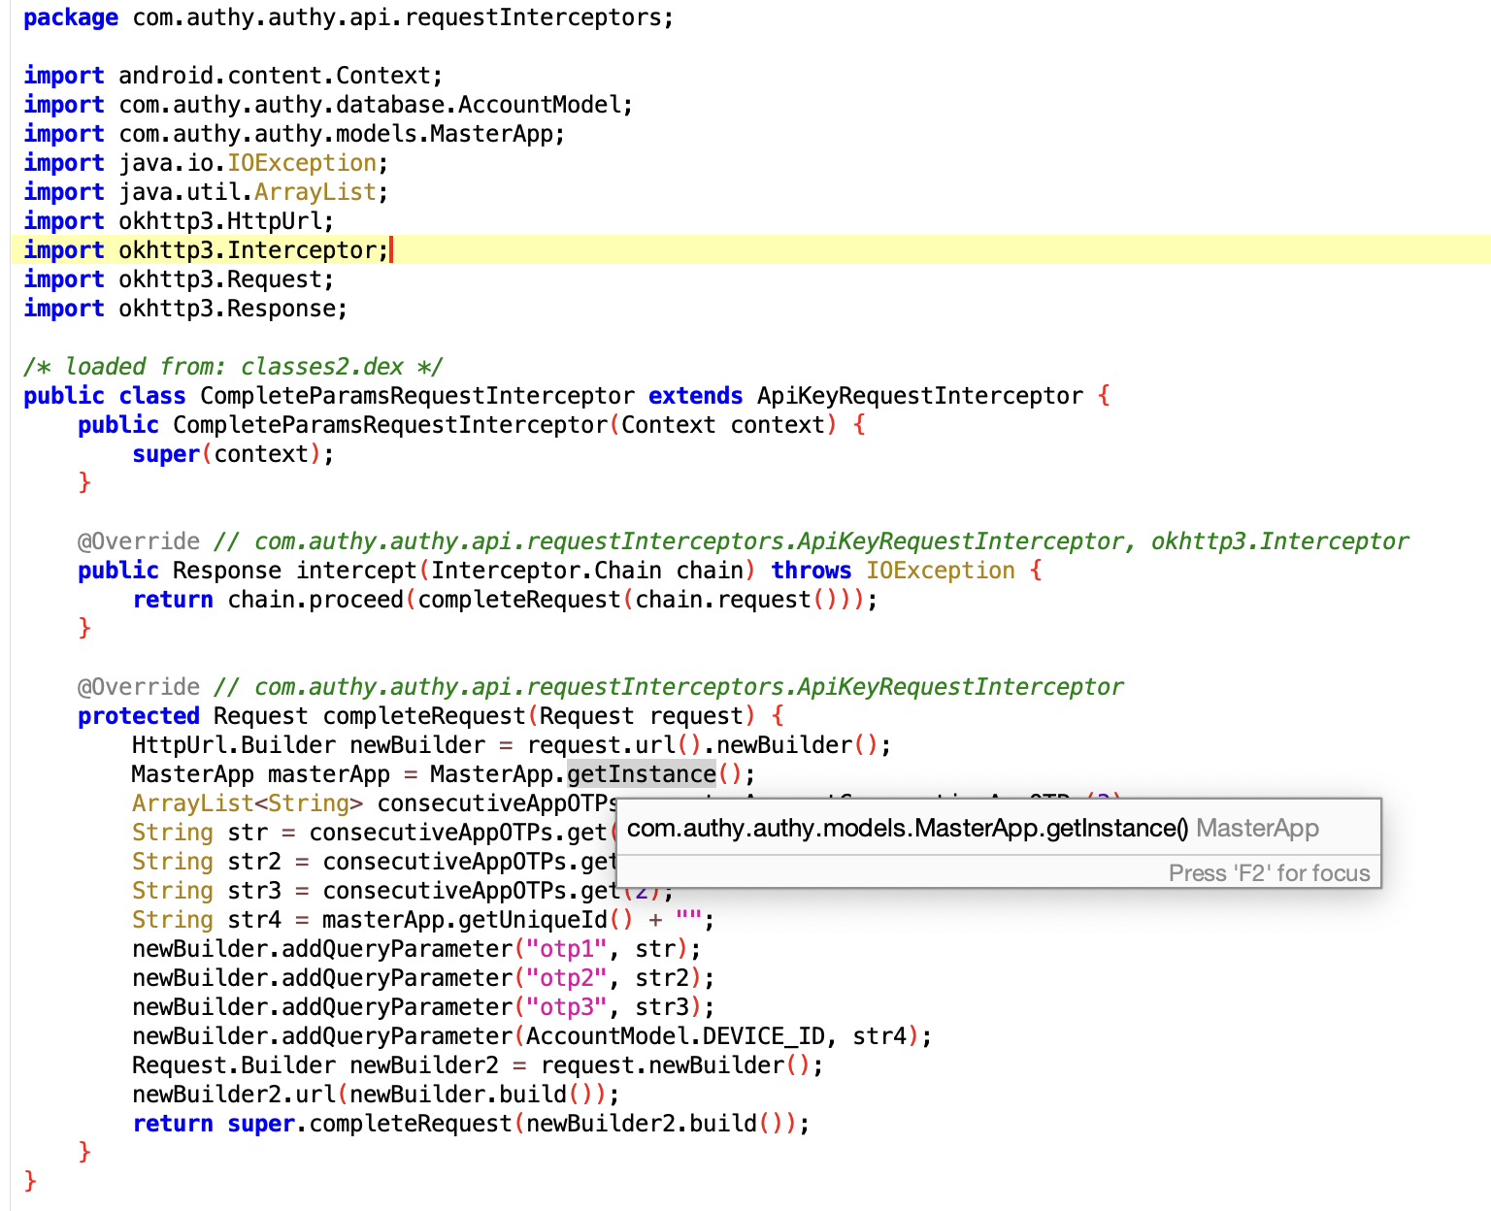Click the okhttp3.HttpUrl import line
The height and width of the screenshot is (1211, 1491).
point(179,221)
